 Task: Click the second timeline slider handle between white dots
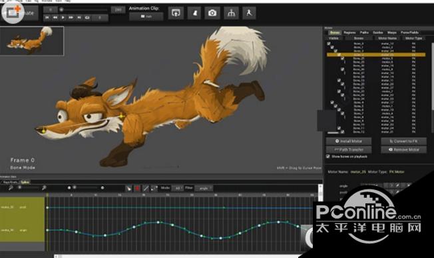point(74,187)
